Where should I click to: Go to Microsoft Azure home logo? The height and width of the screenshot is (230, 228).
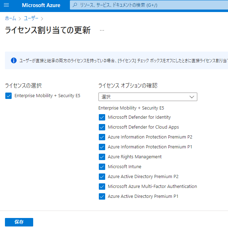41,5
